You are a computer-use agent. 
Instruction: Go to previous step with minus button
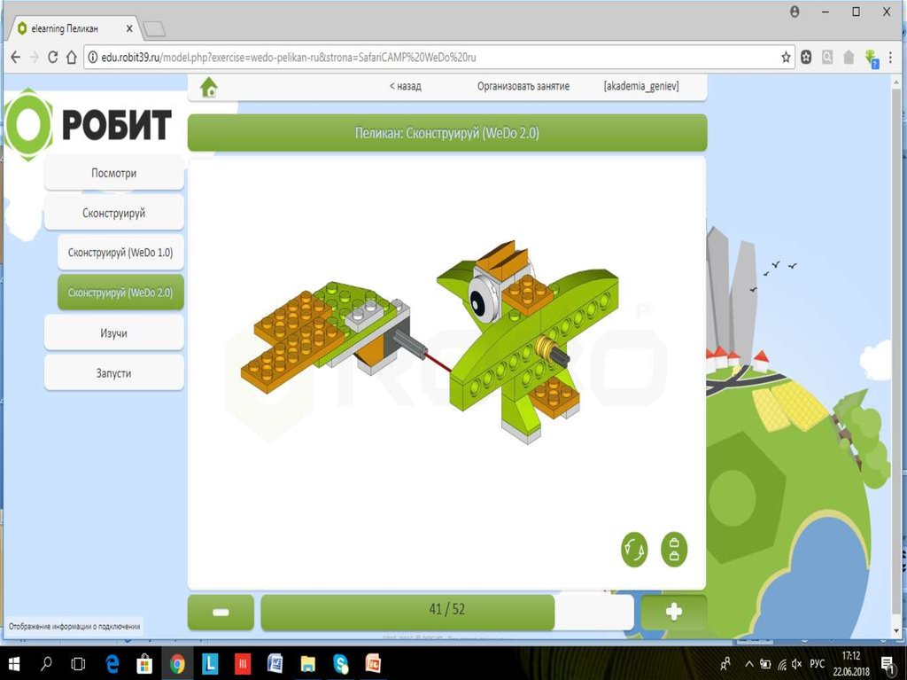(221, 613)
